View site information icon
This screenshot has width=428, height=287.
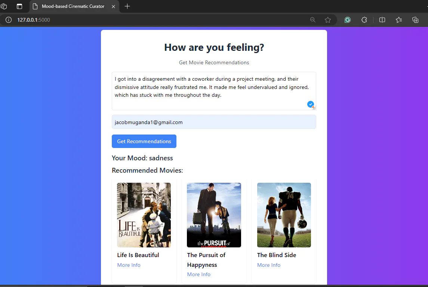click(x=9, y=20)
